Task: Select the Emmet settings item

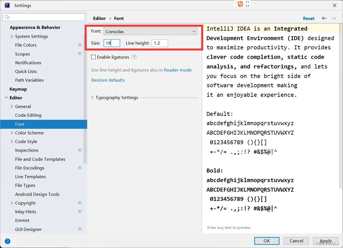Action: point(22,220)
